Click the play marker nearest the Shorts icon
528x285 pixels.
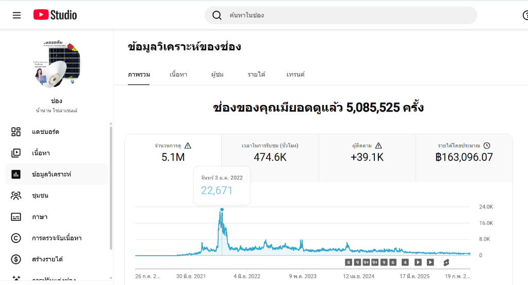point(431,262)
